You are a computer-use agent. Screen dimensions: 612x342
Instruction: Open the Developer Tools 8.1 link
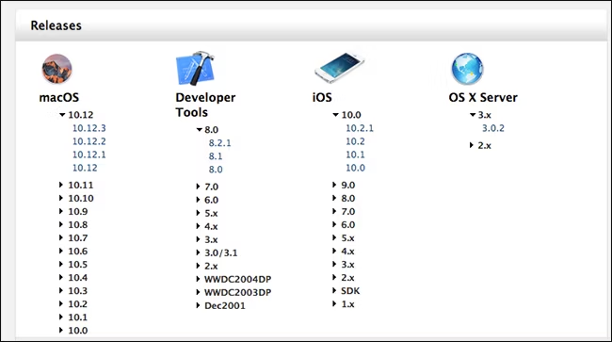(216, 156)
